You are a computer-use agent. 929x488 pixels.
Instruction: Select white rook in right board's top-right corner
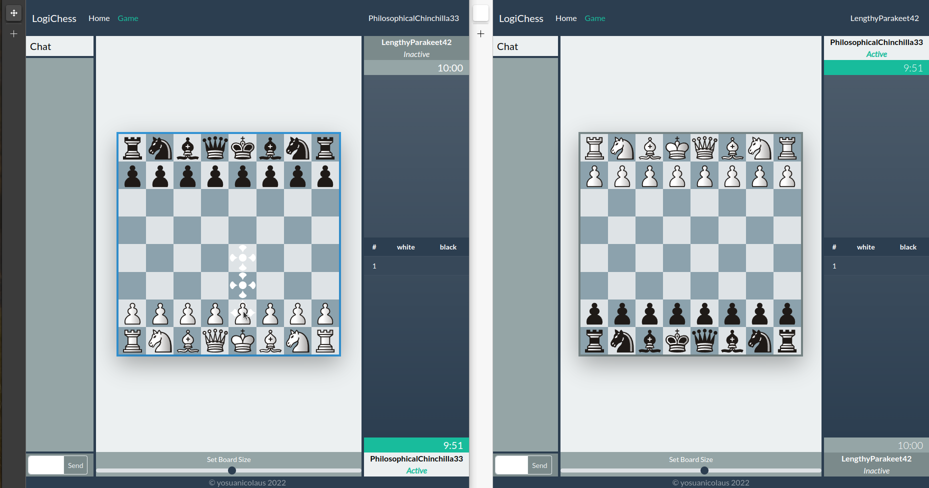[787, 148]
